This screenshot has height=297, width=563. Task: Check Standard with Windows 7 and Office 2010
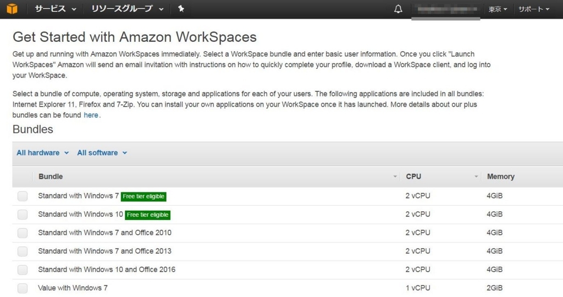pos(23,233)
